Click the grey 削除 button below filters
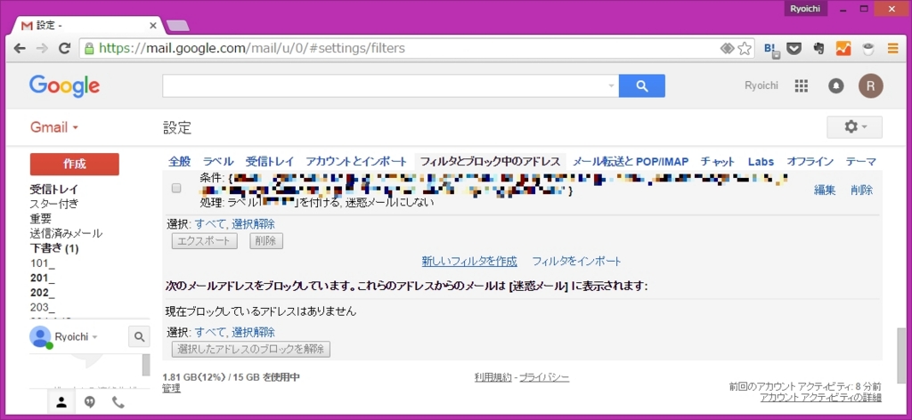This screenshot has width=912, height=420. [266, 241]
